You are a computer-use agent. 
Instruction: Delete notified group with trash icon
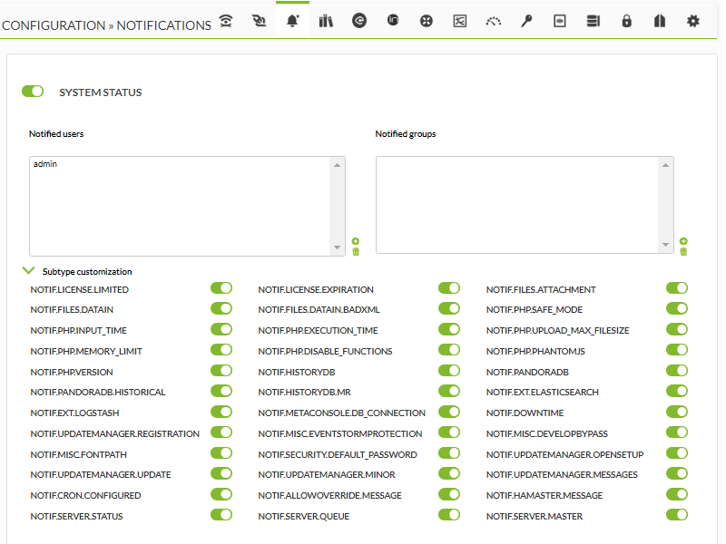[x=683, y=252]
